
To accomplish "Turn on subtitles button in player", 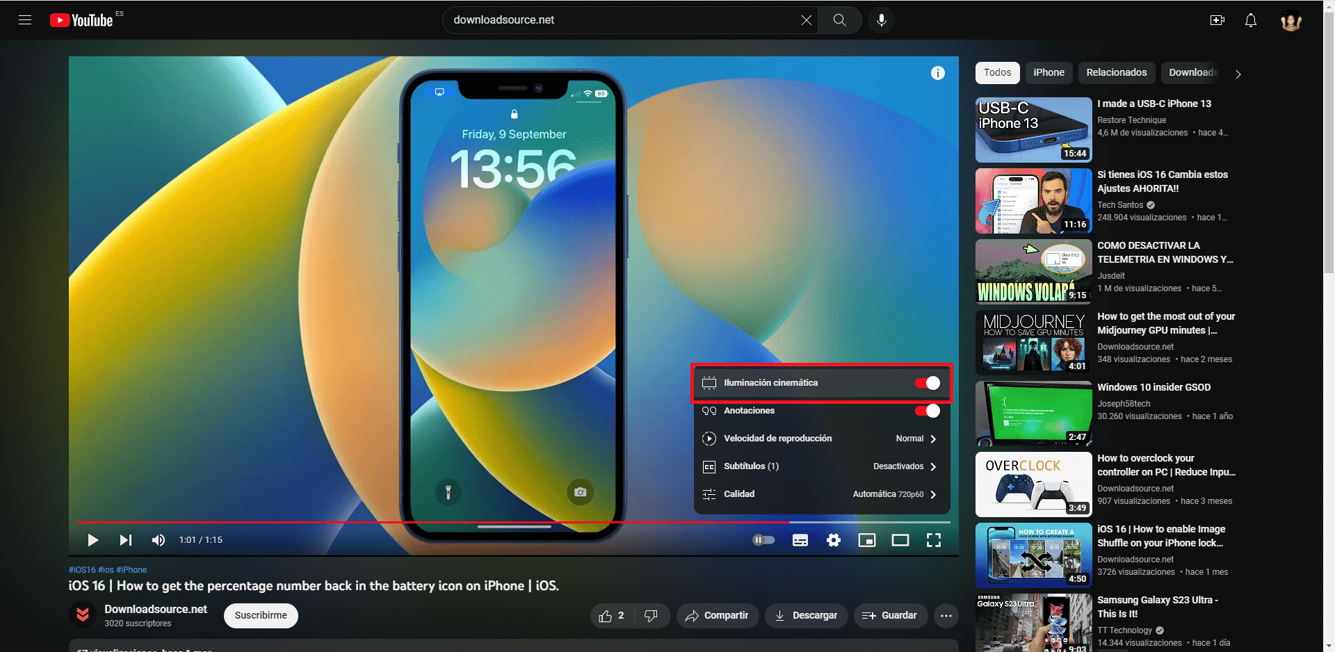I will [800, 540].
